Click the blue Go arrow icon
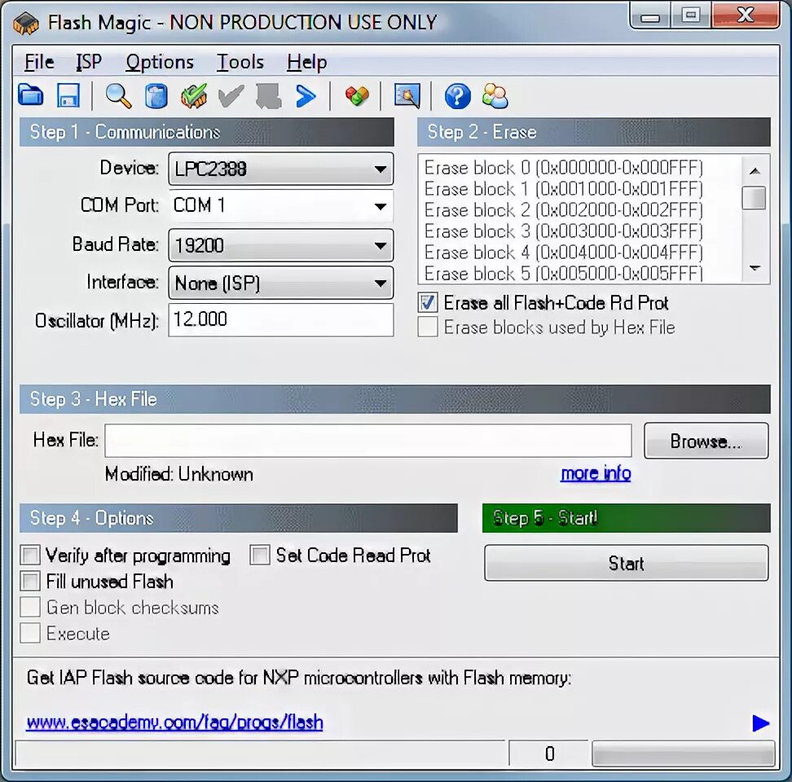The height and width of the screenshot is (782, 792). click(x=306, y=96)
